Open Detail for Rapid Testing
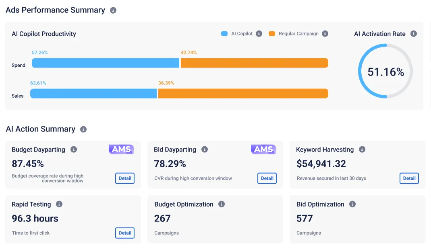The width and height of the screenshot is (431, 250). point(125,233)
